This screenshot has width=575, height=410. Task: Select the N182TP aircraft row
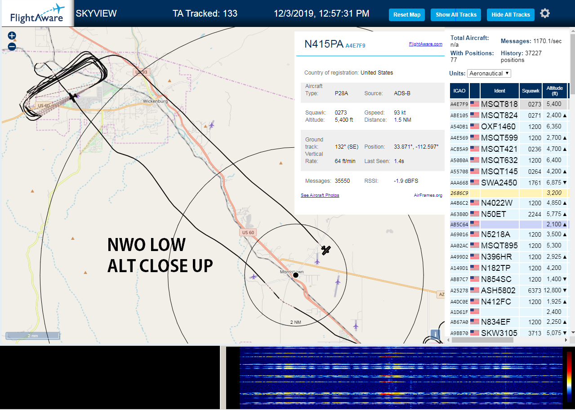point(509,268)
